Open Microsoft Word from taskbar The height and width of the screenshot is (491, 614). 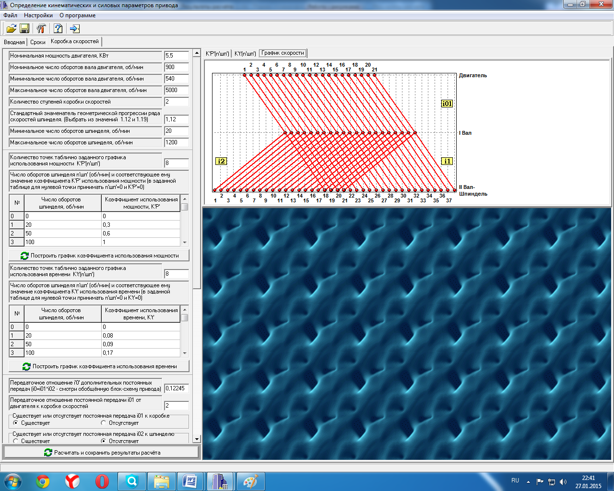pos(190,481)
